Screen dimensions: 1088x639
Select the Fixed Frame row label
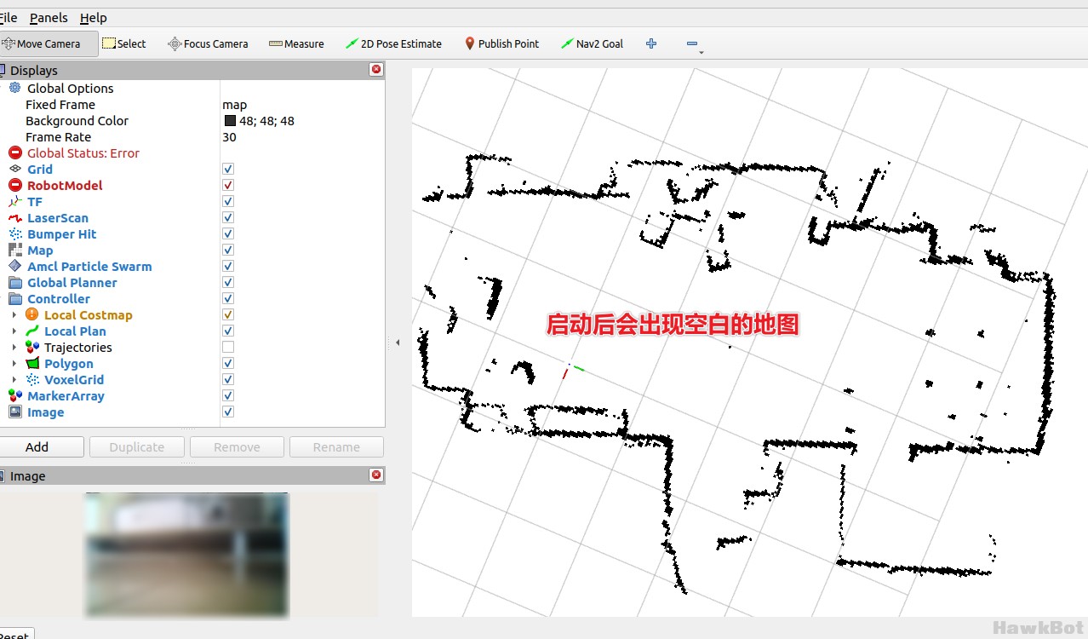60,105
